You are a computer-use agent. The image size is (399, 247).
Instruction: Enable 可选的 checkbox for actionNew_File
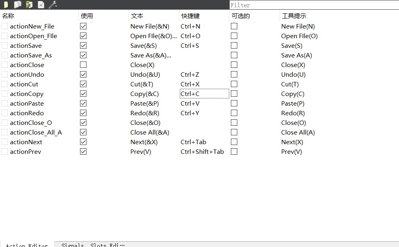(234, 26)
